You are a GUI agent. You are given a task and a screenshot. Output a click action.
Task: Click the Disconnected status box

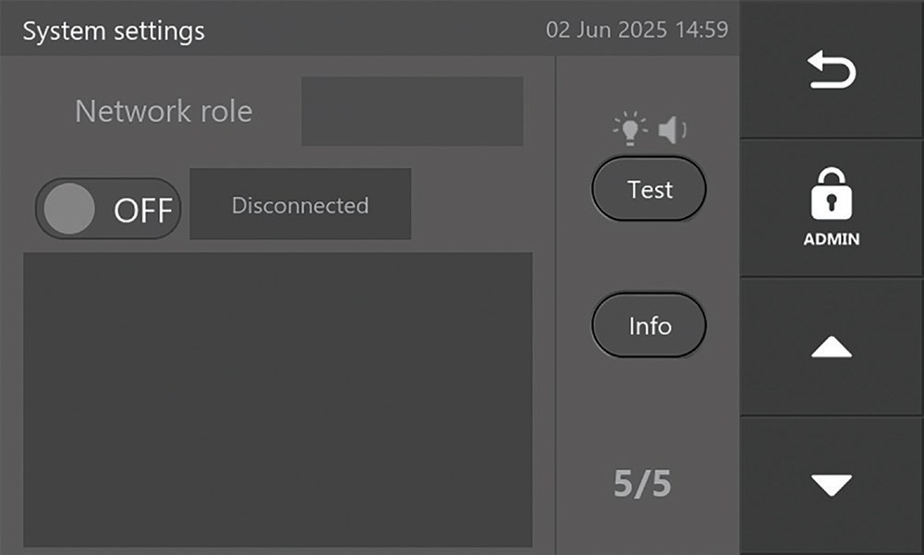[300, 205]
